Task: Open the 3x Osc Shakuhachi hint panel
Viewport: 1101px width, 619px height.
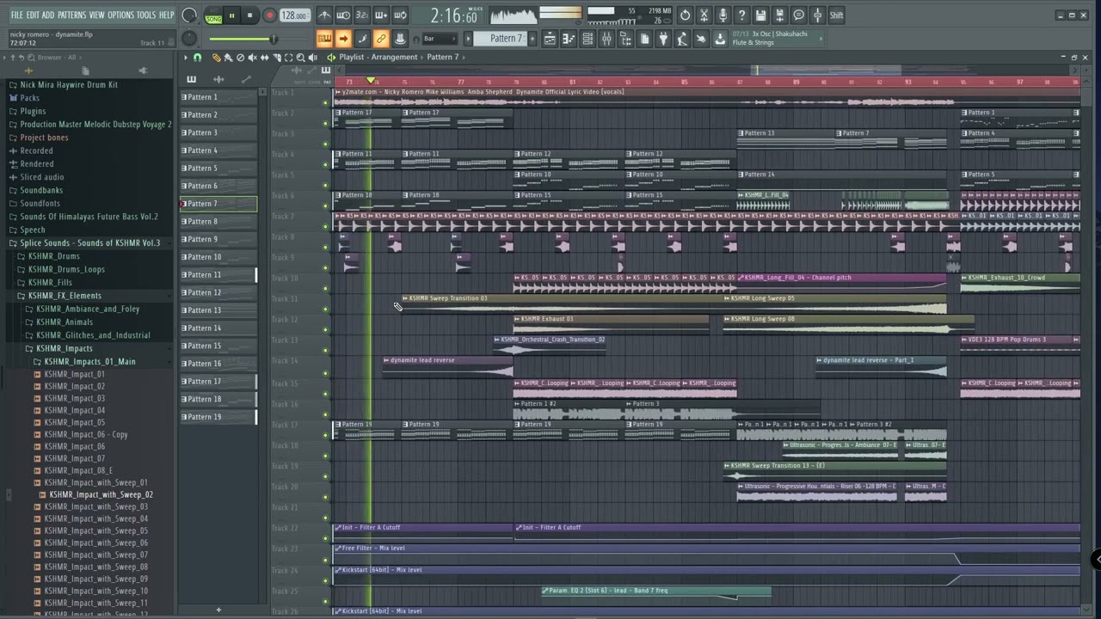Action: [x=778, y=39]
